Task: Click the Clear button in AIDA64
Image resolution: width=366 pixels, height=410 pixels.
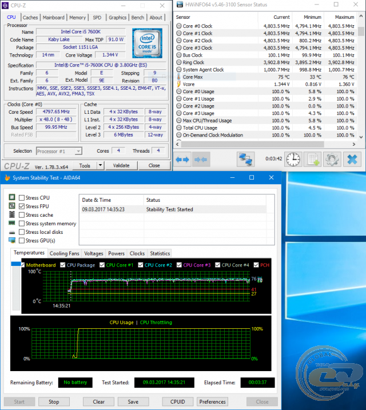Action: pyautogui.click(x=98, y=401)
